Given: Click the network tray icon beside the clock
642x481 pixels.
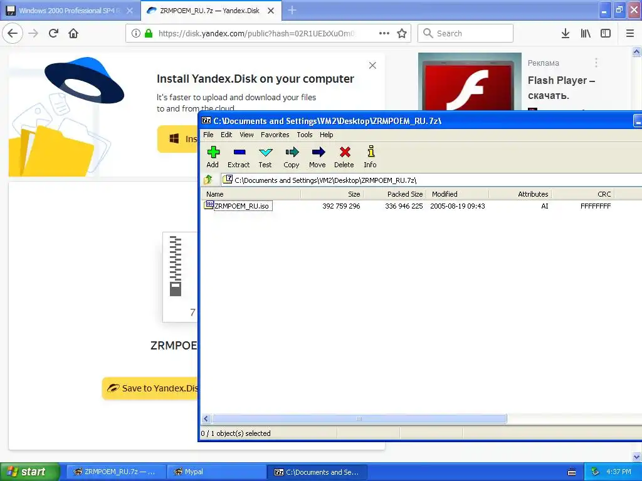Looking at the screenshot, I should [596, 472].
